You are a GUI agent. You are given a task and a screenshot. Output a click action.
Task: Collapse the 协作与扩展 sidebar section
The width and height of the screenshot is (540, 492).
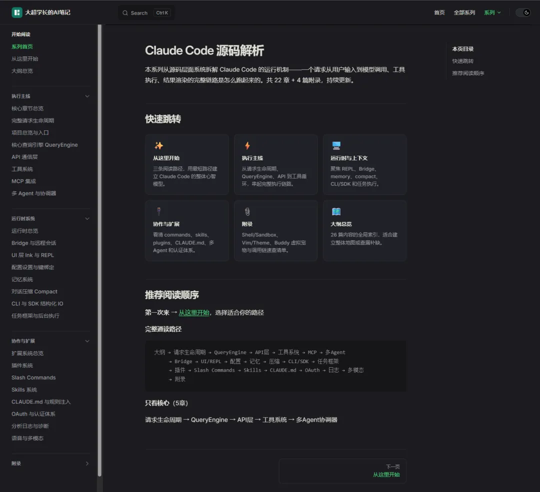click(87, 341)
